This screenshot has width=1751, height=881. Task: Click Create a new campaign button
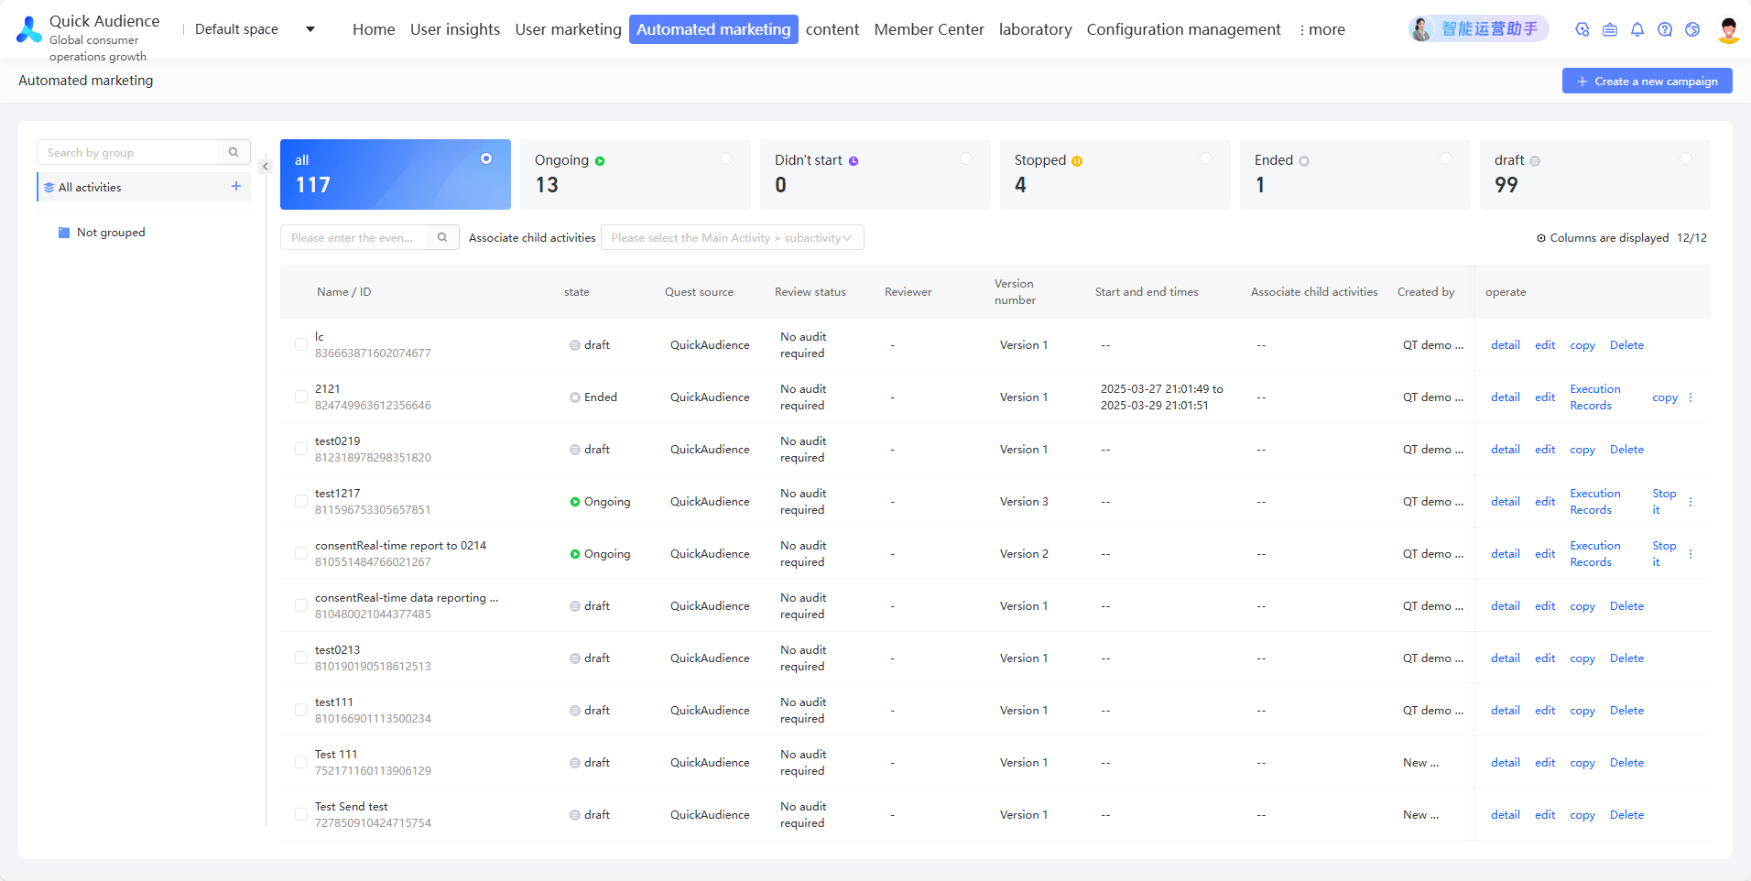1647,81
